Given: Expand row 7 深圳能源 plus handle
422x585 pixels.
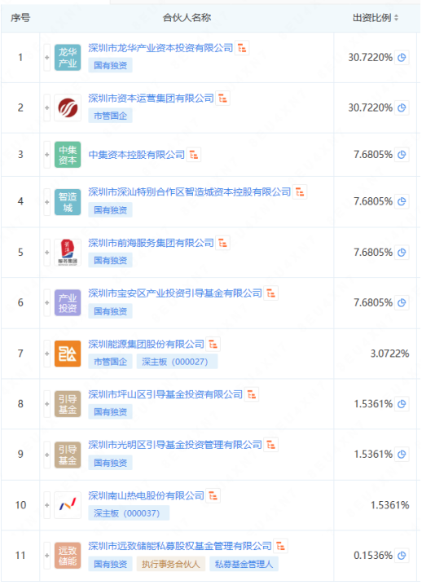Looking at the screenshot, I should (47, 354).
